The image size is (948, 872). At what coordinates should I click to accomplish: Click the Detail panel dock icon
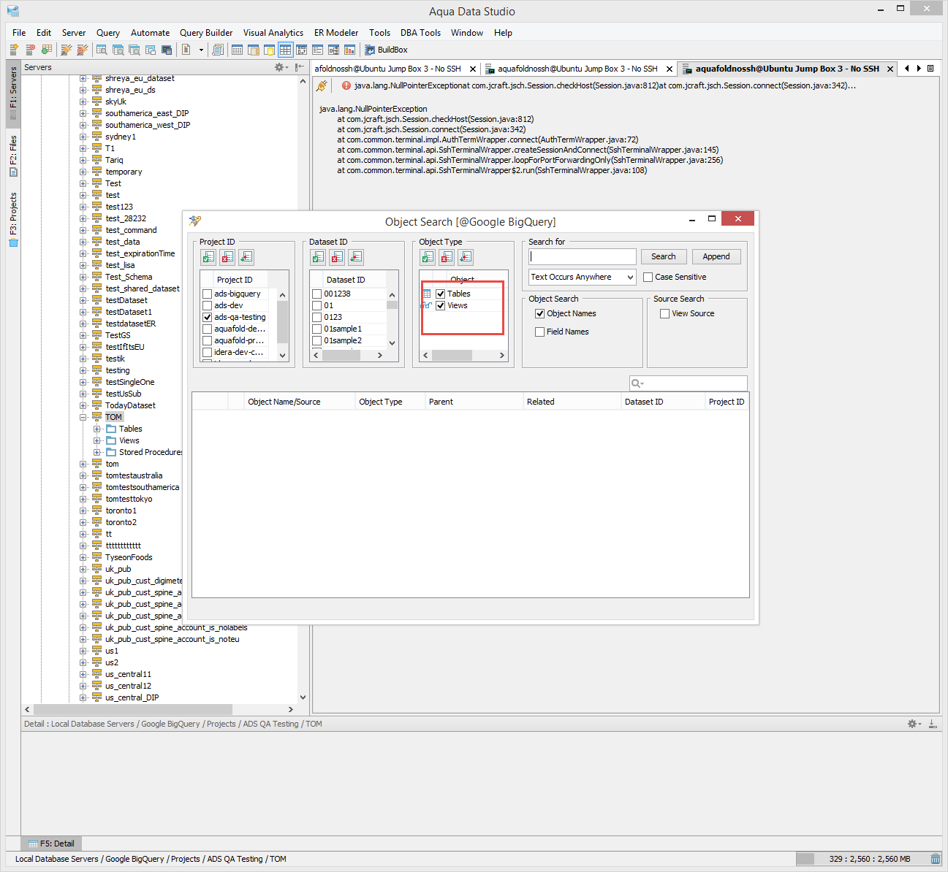pos(932,724)
